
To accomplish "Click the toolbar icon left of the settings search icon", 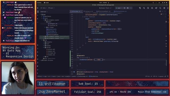I will (156, 8).
